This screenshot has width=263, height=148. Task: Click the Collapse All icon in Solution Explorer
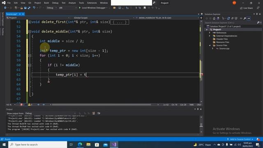232,18
